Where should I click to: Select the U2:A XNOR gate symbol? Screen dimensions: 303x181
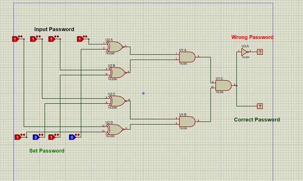click(115, 47)
